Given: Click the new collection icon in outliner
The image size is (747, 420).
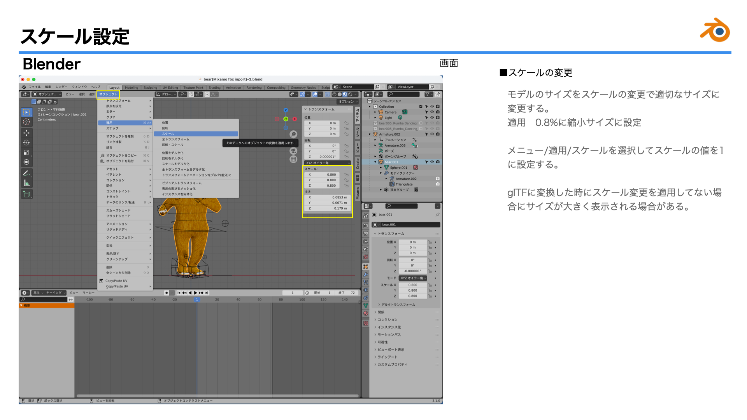Looking at the screenshot, I should click(x=438, y=94).
